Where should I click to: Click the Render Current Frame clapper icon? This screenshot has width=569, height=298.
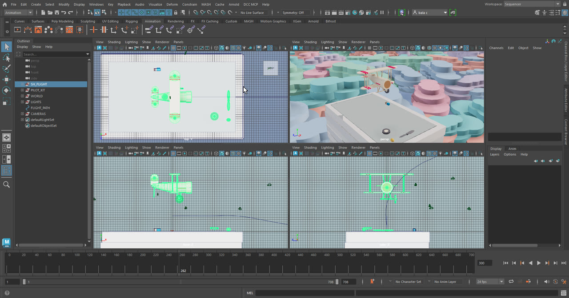334,12
